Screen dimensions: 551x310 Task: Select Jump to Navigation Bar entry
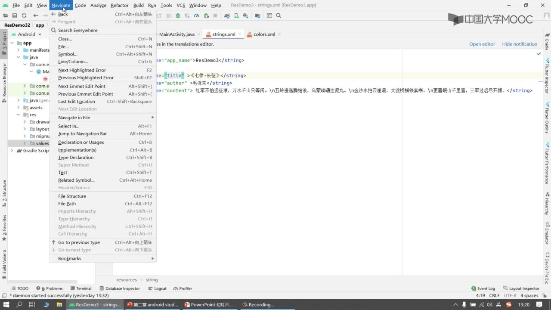coord(103,133)
